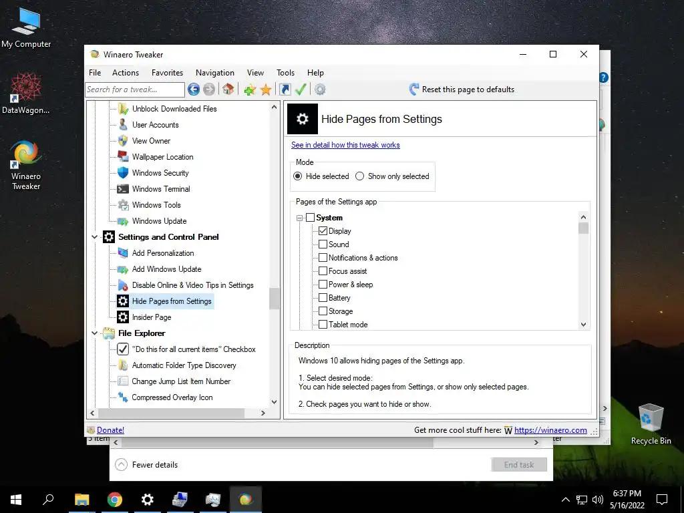
Task: Visit the https://winaero.com link
Action: [x=550, y=430]
